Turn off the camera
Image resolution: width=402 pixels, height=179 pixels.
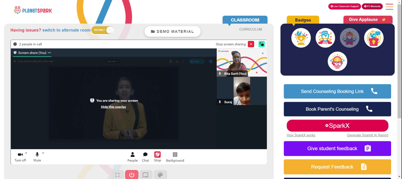[x=20, y=157]
